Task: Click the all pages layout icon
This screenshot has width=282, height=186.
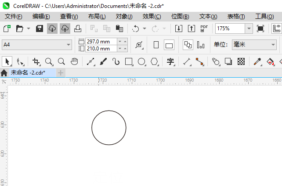Action: point(188,45)
